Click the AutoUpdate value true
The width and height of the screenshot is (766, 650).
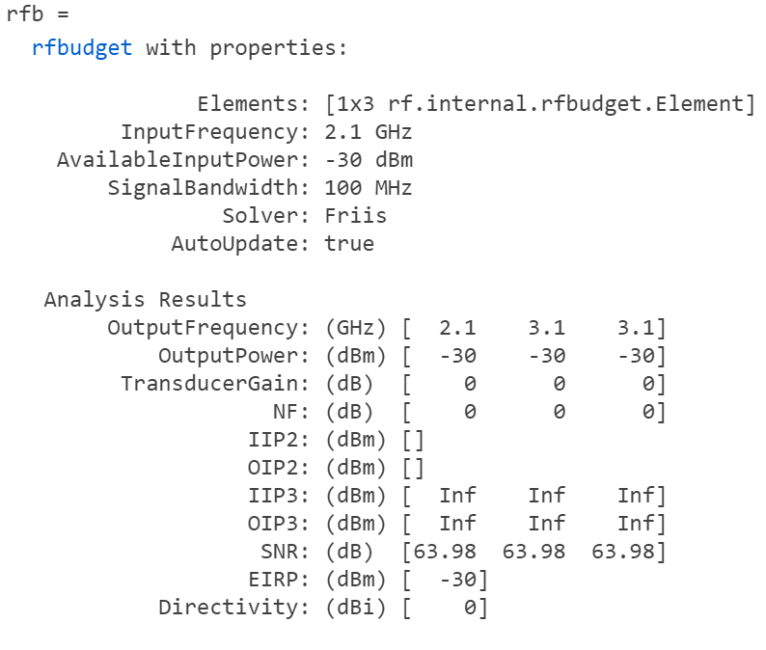click(349, 244)
